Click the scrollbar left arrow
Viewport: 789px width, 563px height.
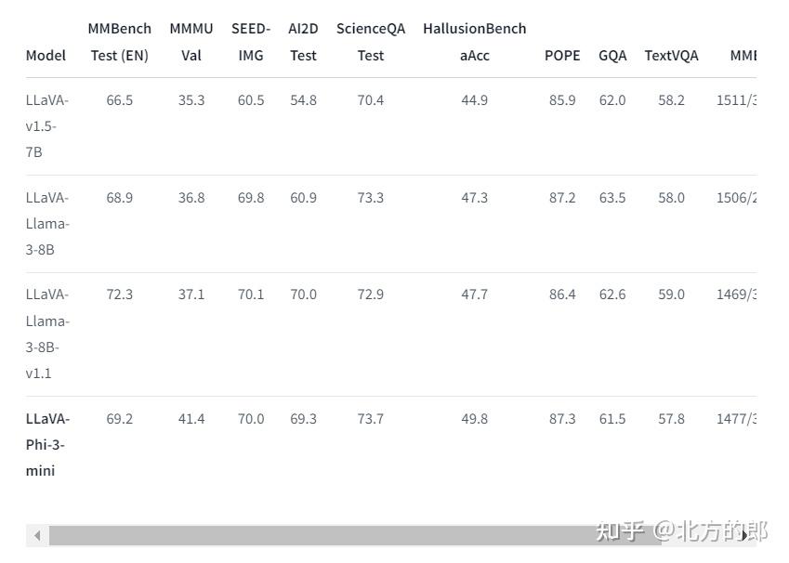(x=37, y=535)
